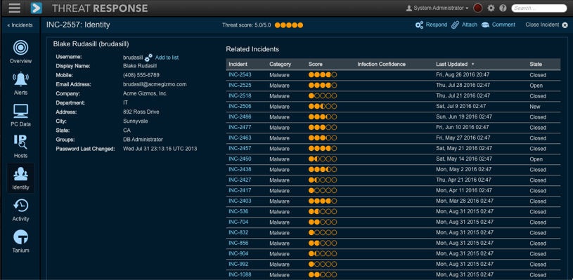Open incident INC-2450
The image size is (573, 280).
(240, 159)
